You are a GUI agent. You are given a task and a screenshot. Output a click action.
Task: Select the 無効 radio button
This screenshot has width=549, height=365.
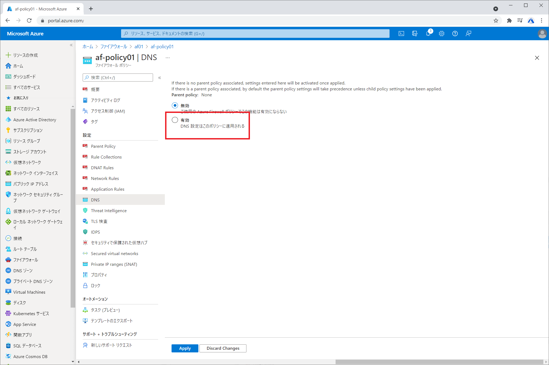175,105
